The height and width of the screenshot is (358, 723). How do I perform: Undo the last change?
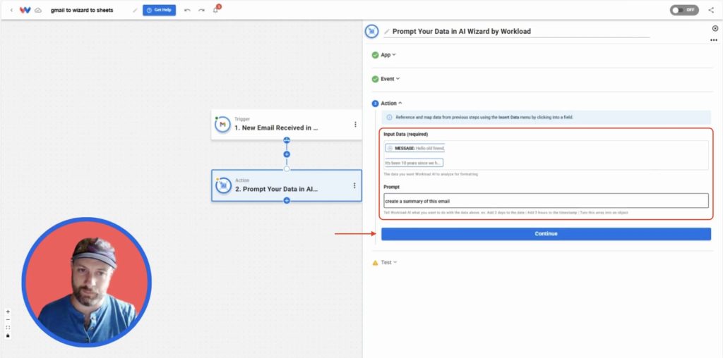point(187,10)
